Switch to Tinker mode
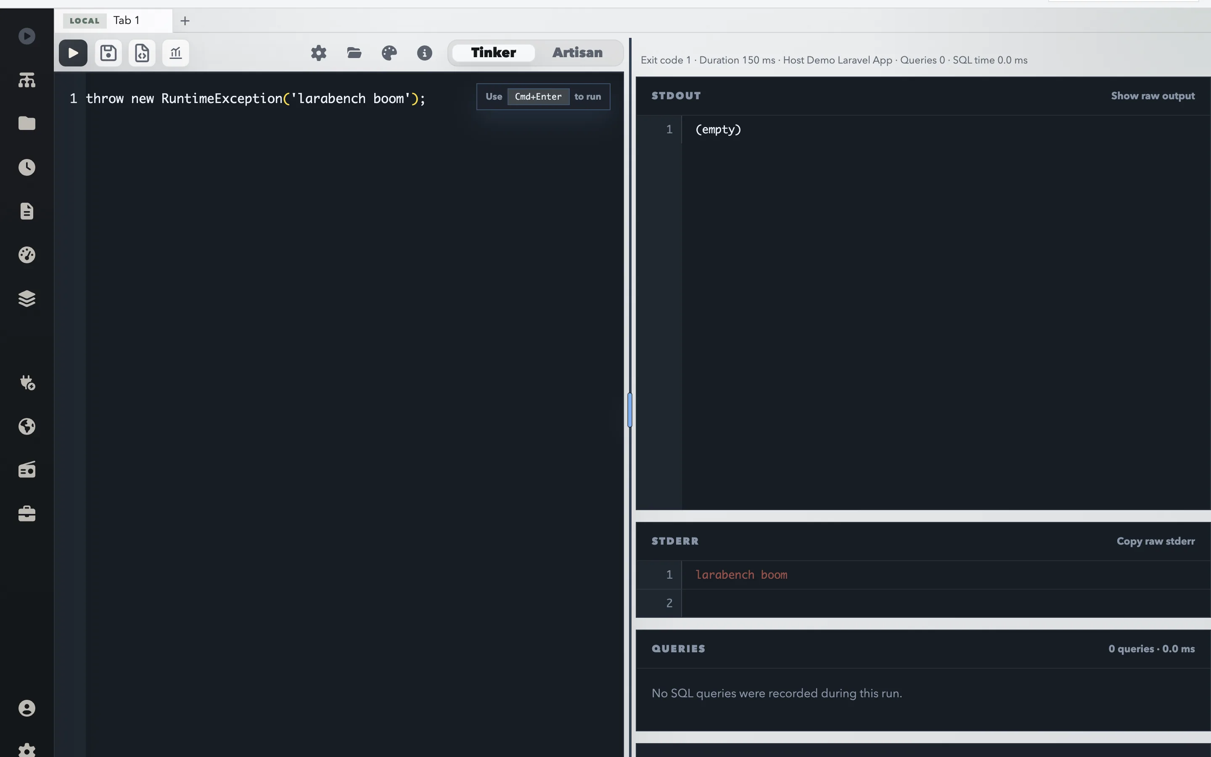Image resolution: width=1211 pixels, height=757 pixels. pyautogui.click(x=493, y=53)
